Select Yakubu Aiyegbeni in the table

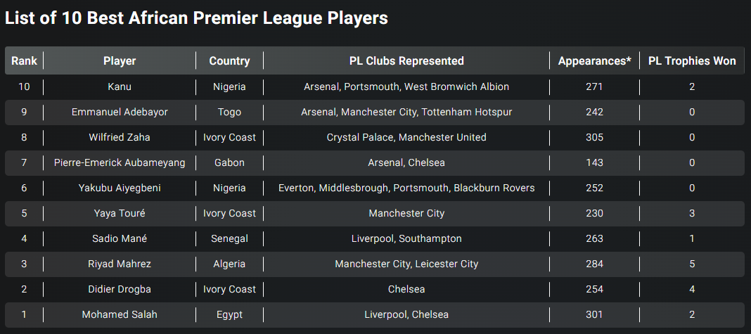[x=120, y=188]
